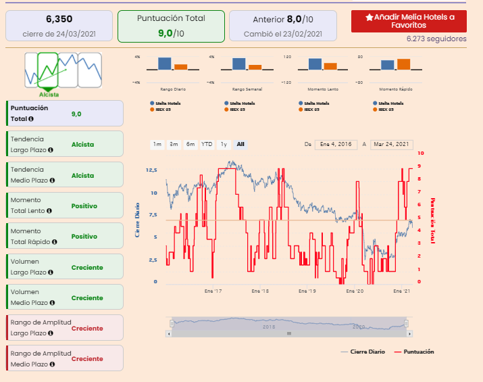Select the 1m range button
This screenshot has height=382, width=483.
click(x=157, y=144)
